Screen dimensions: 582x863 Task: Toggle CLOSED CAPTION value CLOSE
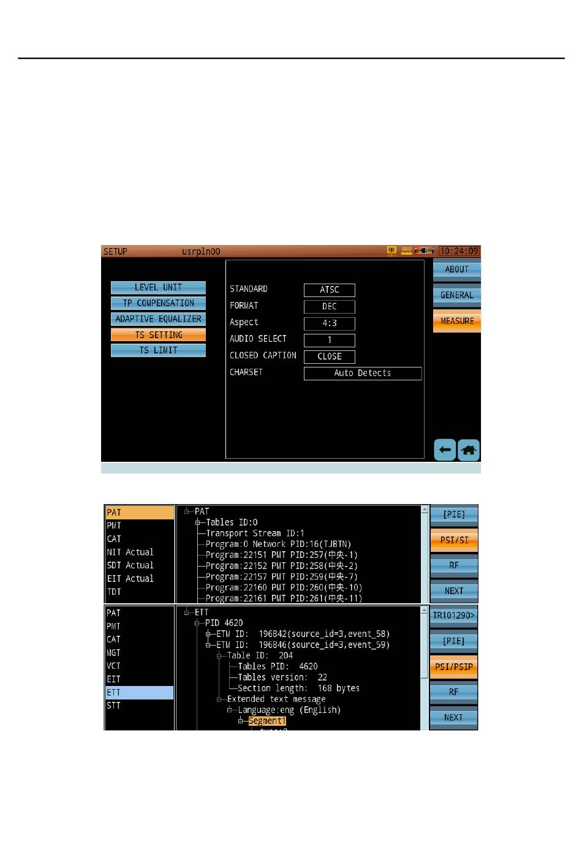330,356
